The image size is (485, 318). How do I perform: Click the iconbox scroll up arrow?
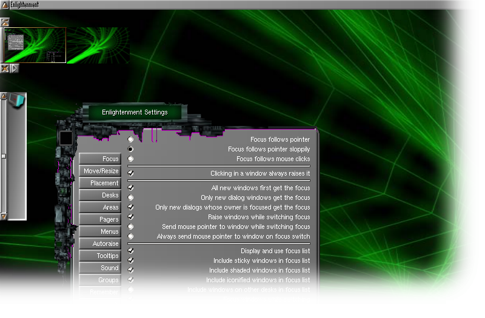point(4,96)
